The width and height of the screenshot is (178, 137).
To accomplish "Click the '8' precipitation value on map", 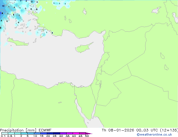I will click(2, 13).
